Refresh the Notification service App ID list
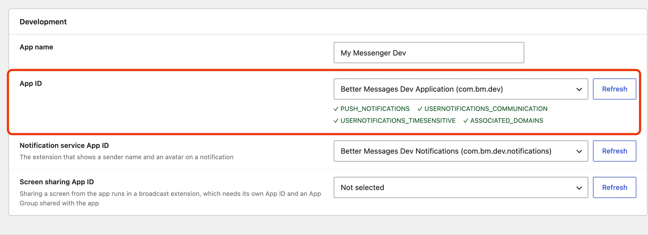This screenshot has height=235, width=648. (x=615, y=151)
